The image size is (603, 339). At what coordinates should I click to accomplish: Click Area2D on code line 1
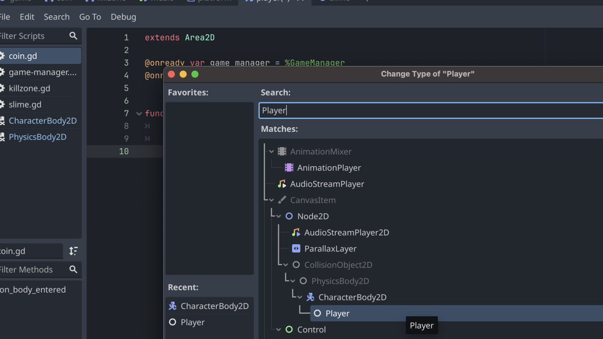(x=200, y=37)
